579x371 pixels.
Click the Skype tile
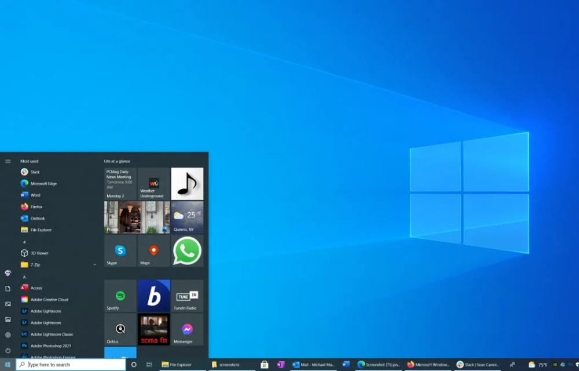120,251
